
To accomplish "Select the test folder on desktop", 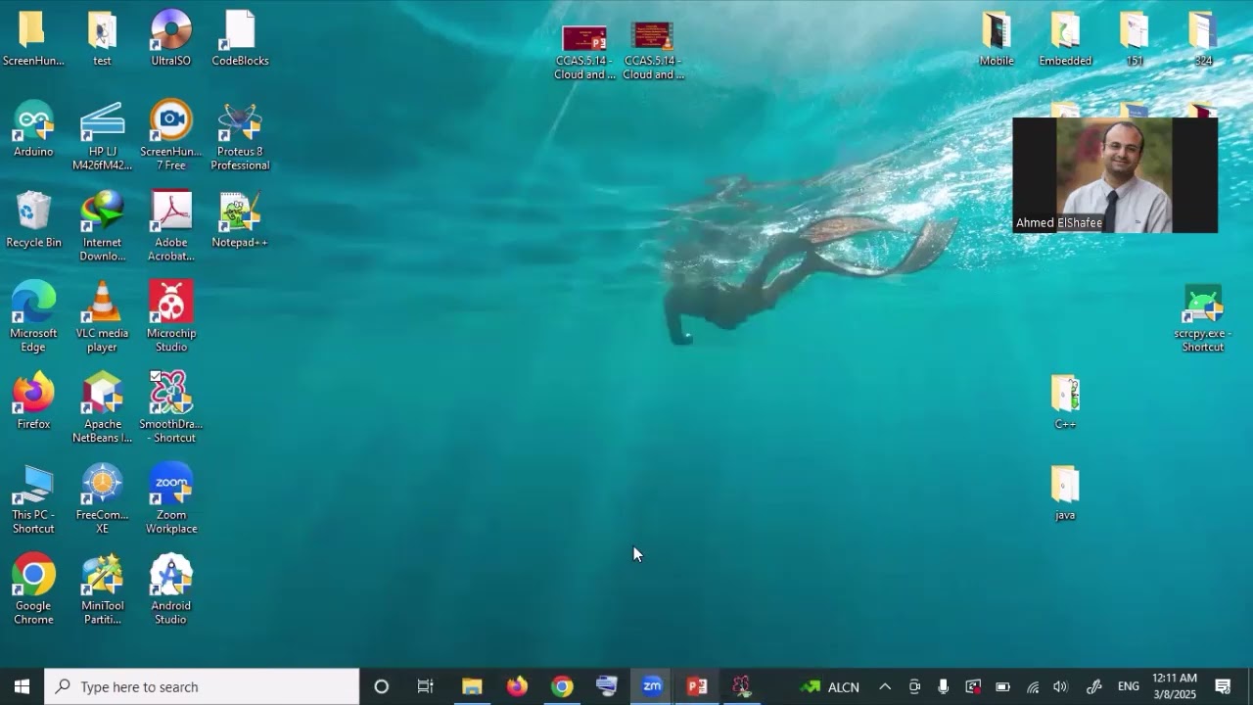I will point(102,39).
